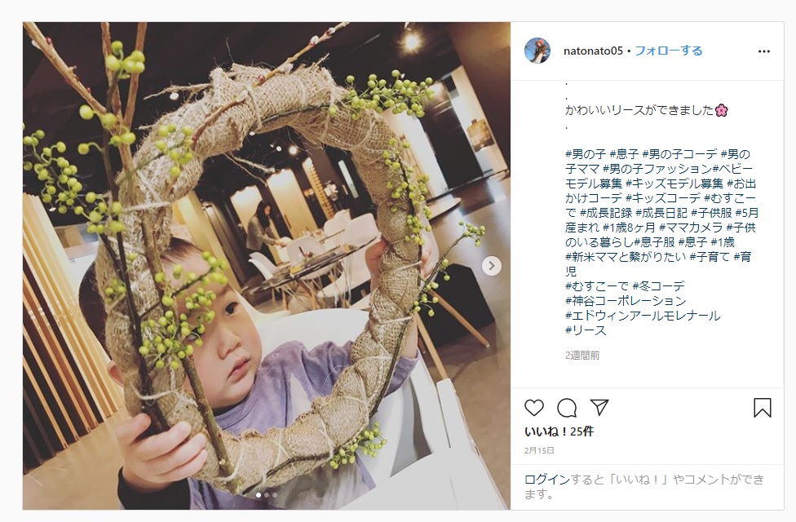The height and width of the screenshot is (522, 796).
Task: Select the second carousel dot indicator
Action: 267,494
